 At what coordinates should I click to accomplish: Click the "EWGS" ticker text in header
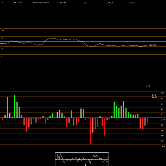pyautogui.click(x=110, y=3)
